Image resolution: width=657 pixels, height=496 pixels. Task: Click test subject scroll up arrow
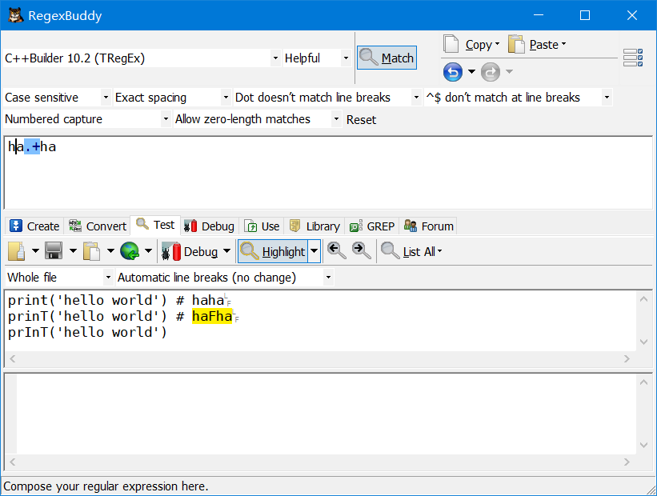pos(644,299)
